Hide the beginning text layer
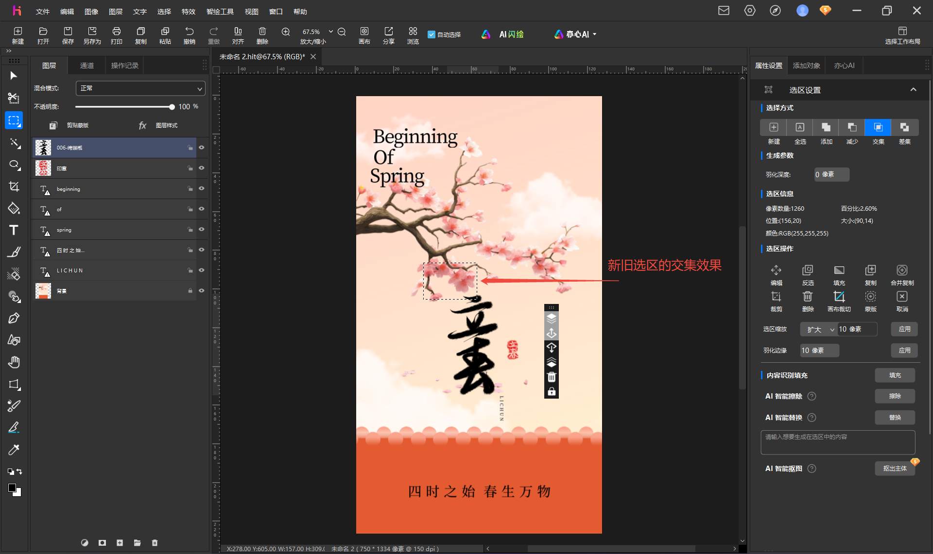Viewport: 933px width, 554px height. [201, 188]
